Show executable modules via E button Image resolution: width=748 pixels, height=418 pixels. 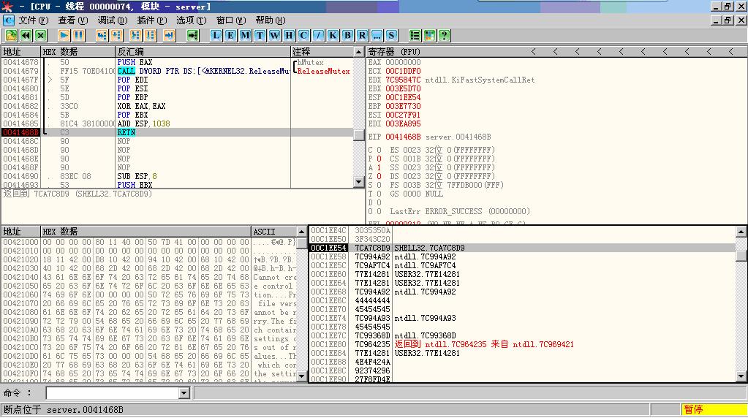click(x=231, y=35)
